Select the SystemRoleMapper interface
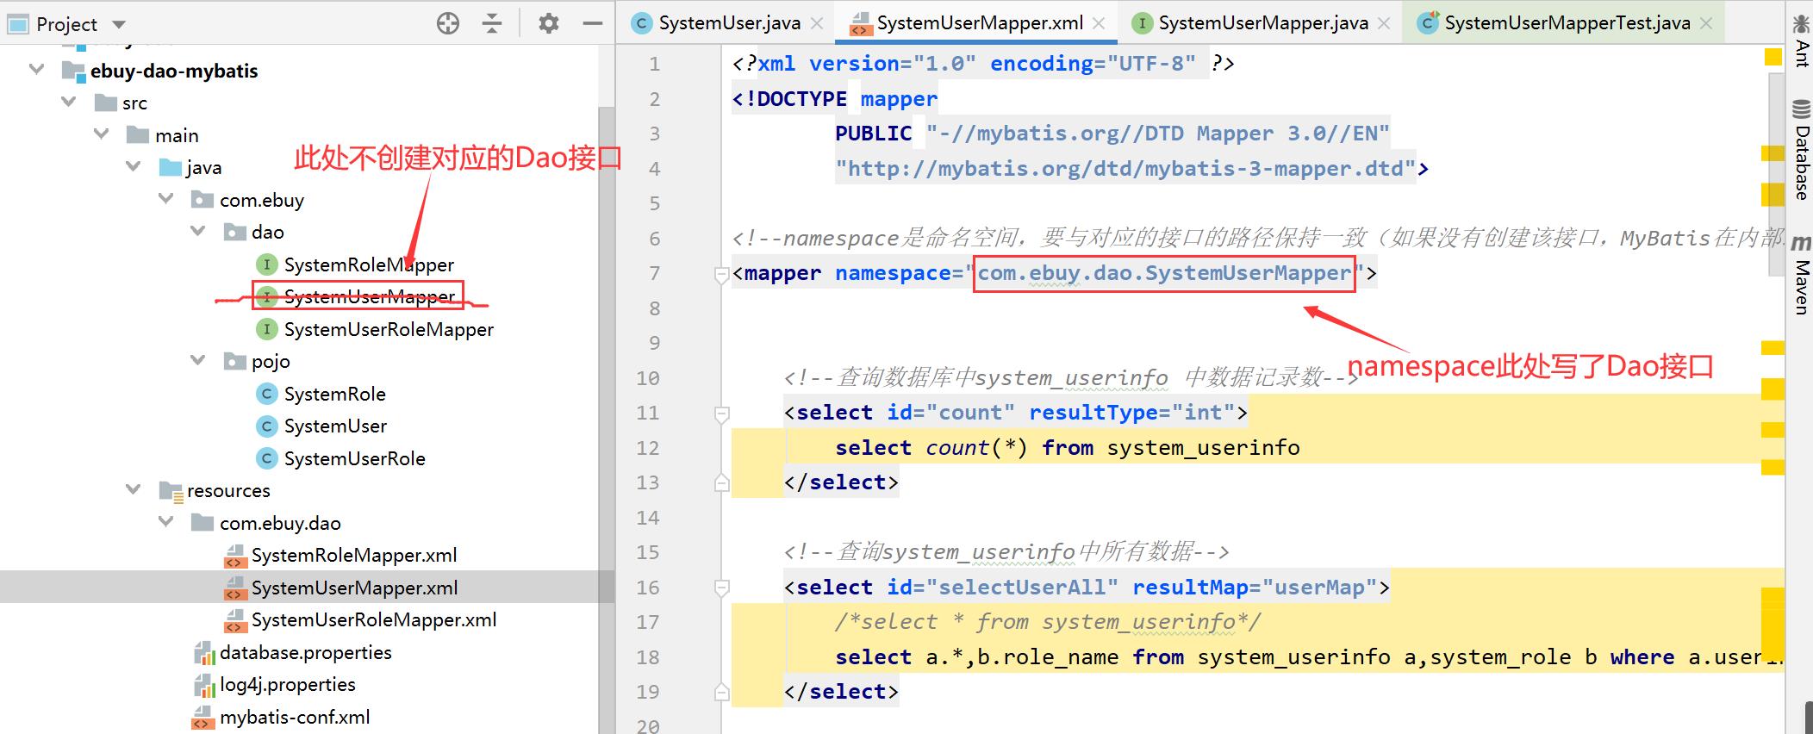This screenshot has width=1813, height=734. [369, 264]
